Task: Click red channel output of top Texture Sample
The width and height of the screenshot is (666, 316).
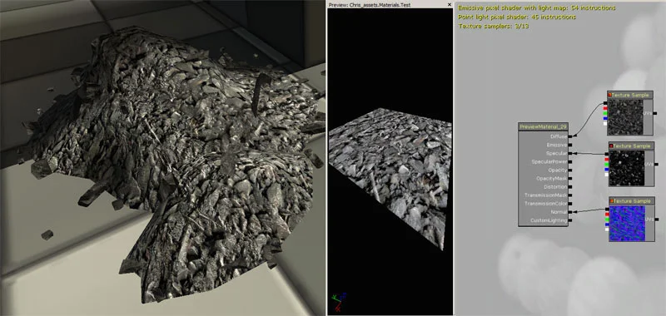Action: [x=605, y=109]
